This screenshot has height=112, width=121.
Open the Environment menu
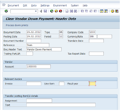[x=60, y=5]
